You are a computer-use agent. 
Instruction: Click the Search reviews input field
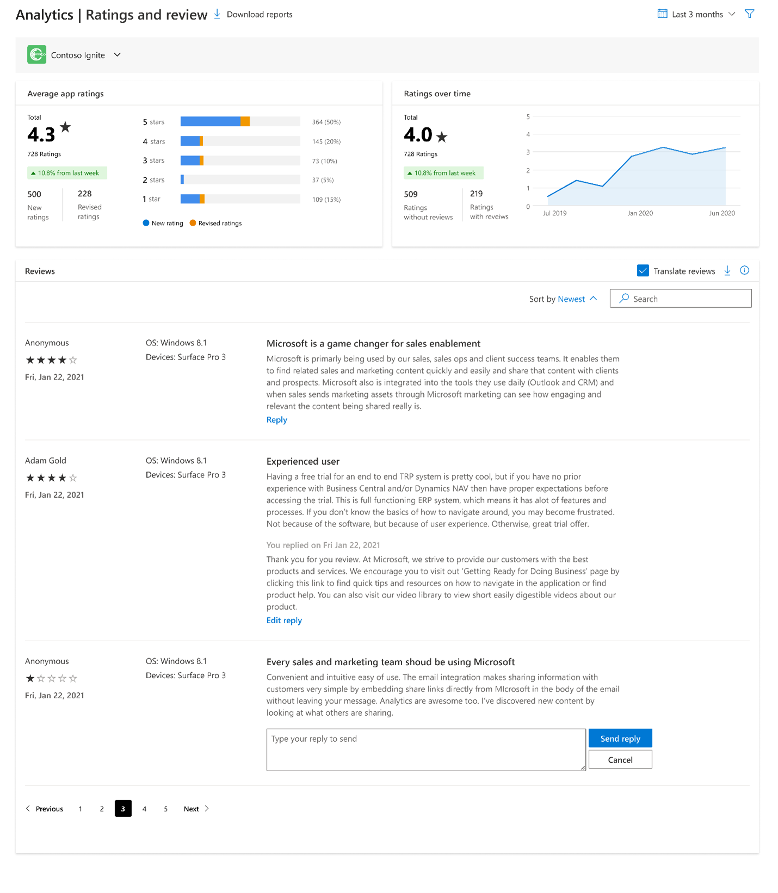coord(681,299)
